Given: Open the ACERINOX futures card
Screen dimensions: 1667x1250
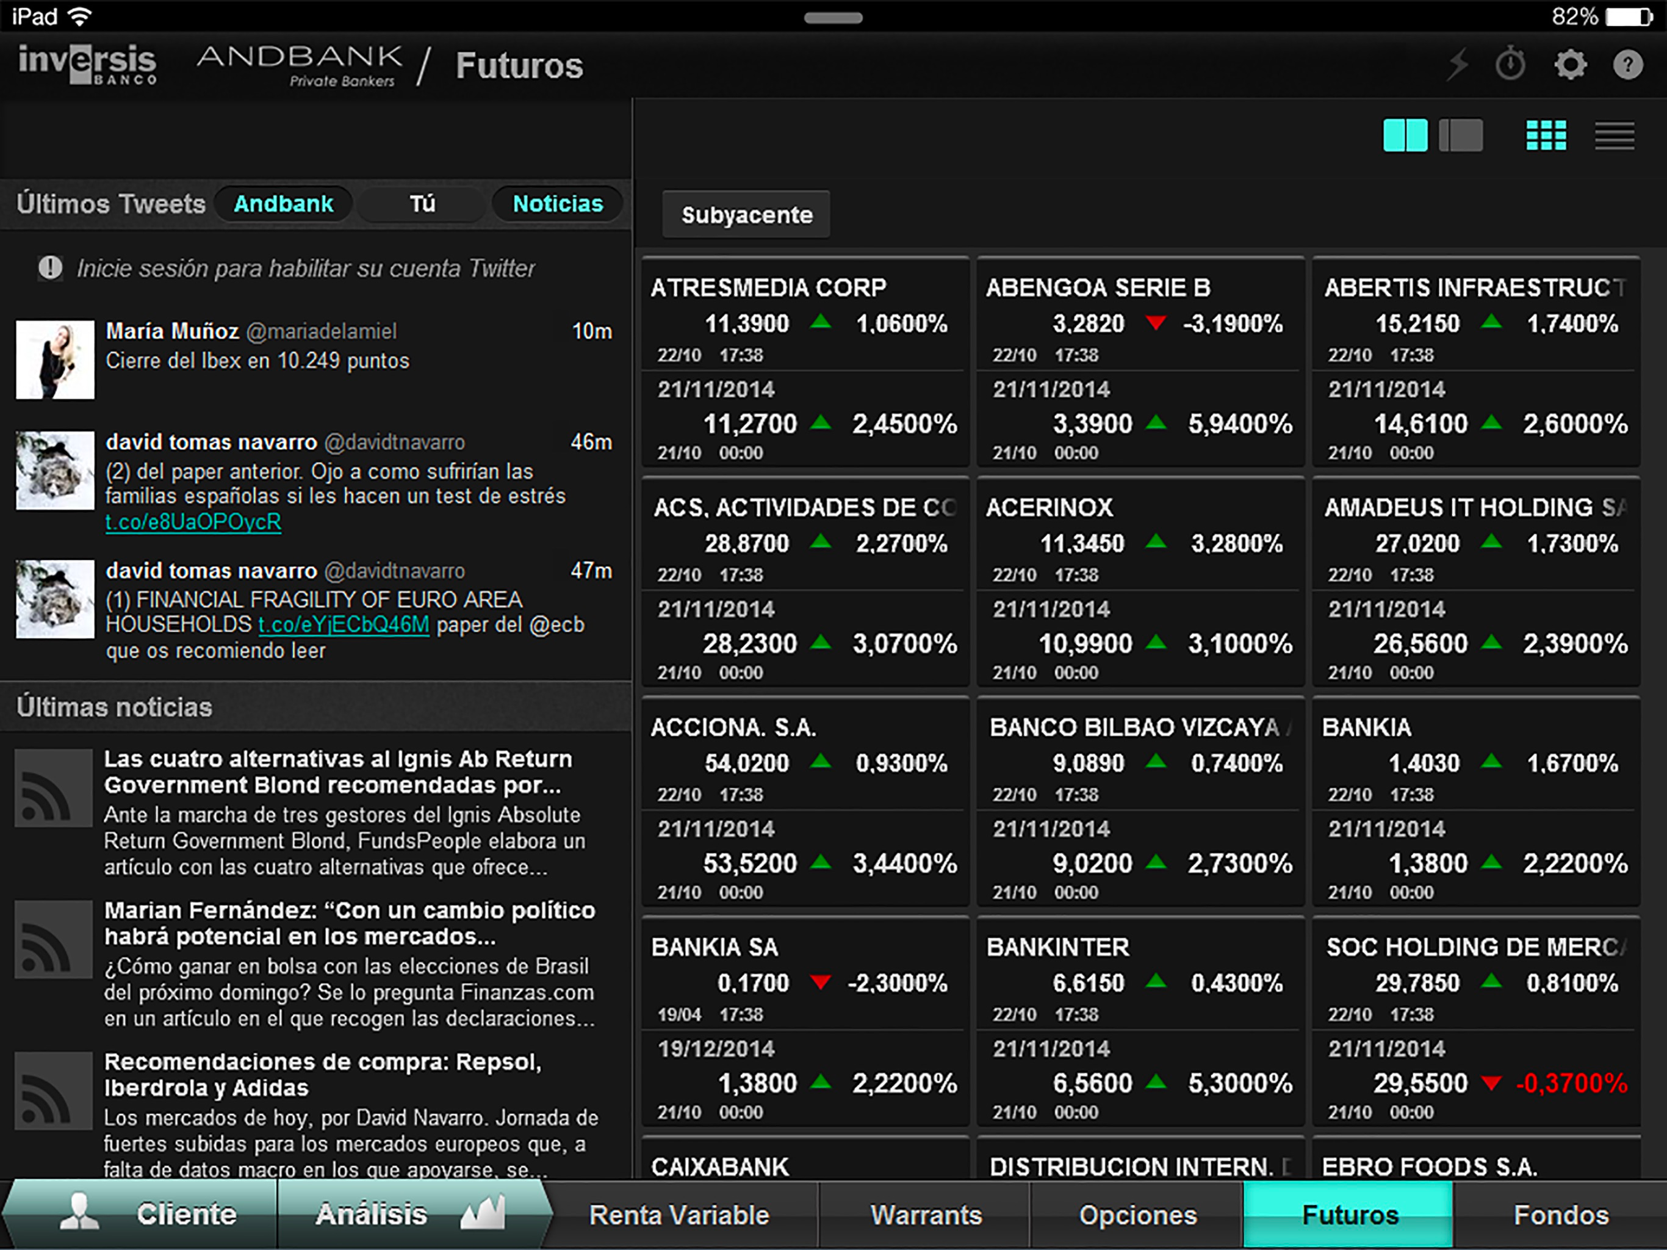Looking at the screenshot, I should (x=1140, y=582).
